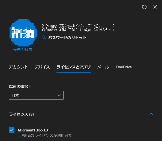This screenshot has height=141, width=162.
Task: Click the key icon for password reset
Action: pos(44,38)
